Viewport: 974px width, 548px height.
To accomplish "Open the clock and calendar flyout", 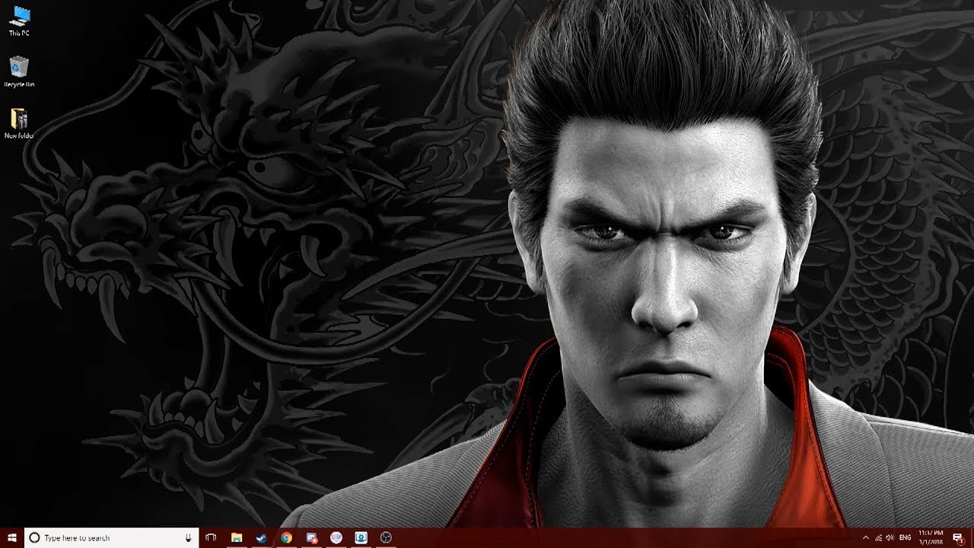I will click(x=931, y=537).
